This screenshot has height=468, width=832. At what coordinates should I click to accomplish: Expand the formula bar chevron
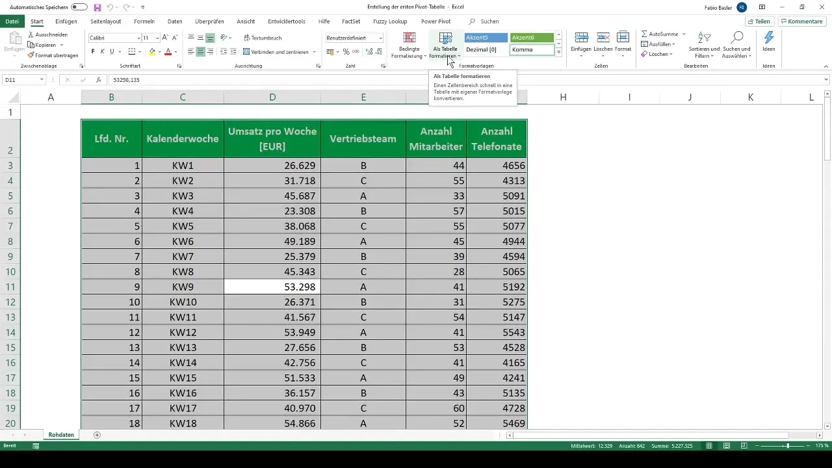pos(826,80)
